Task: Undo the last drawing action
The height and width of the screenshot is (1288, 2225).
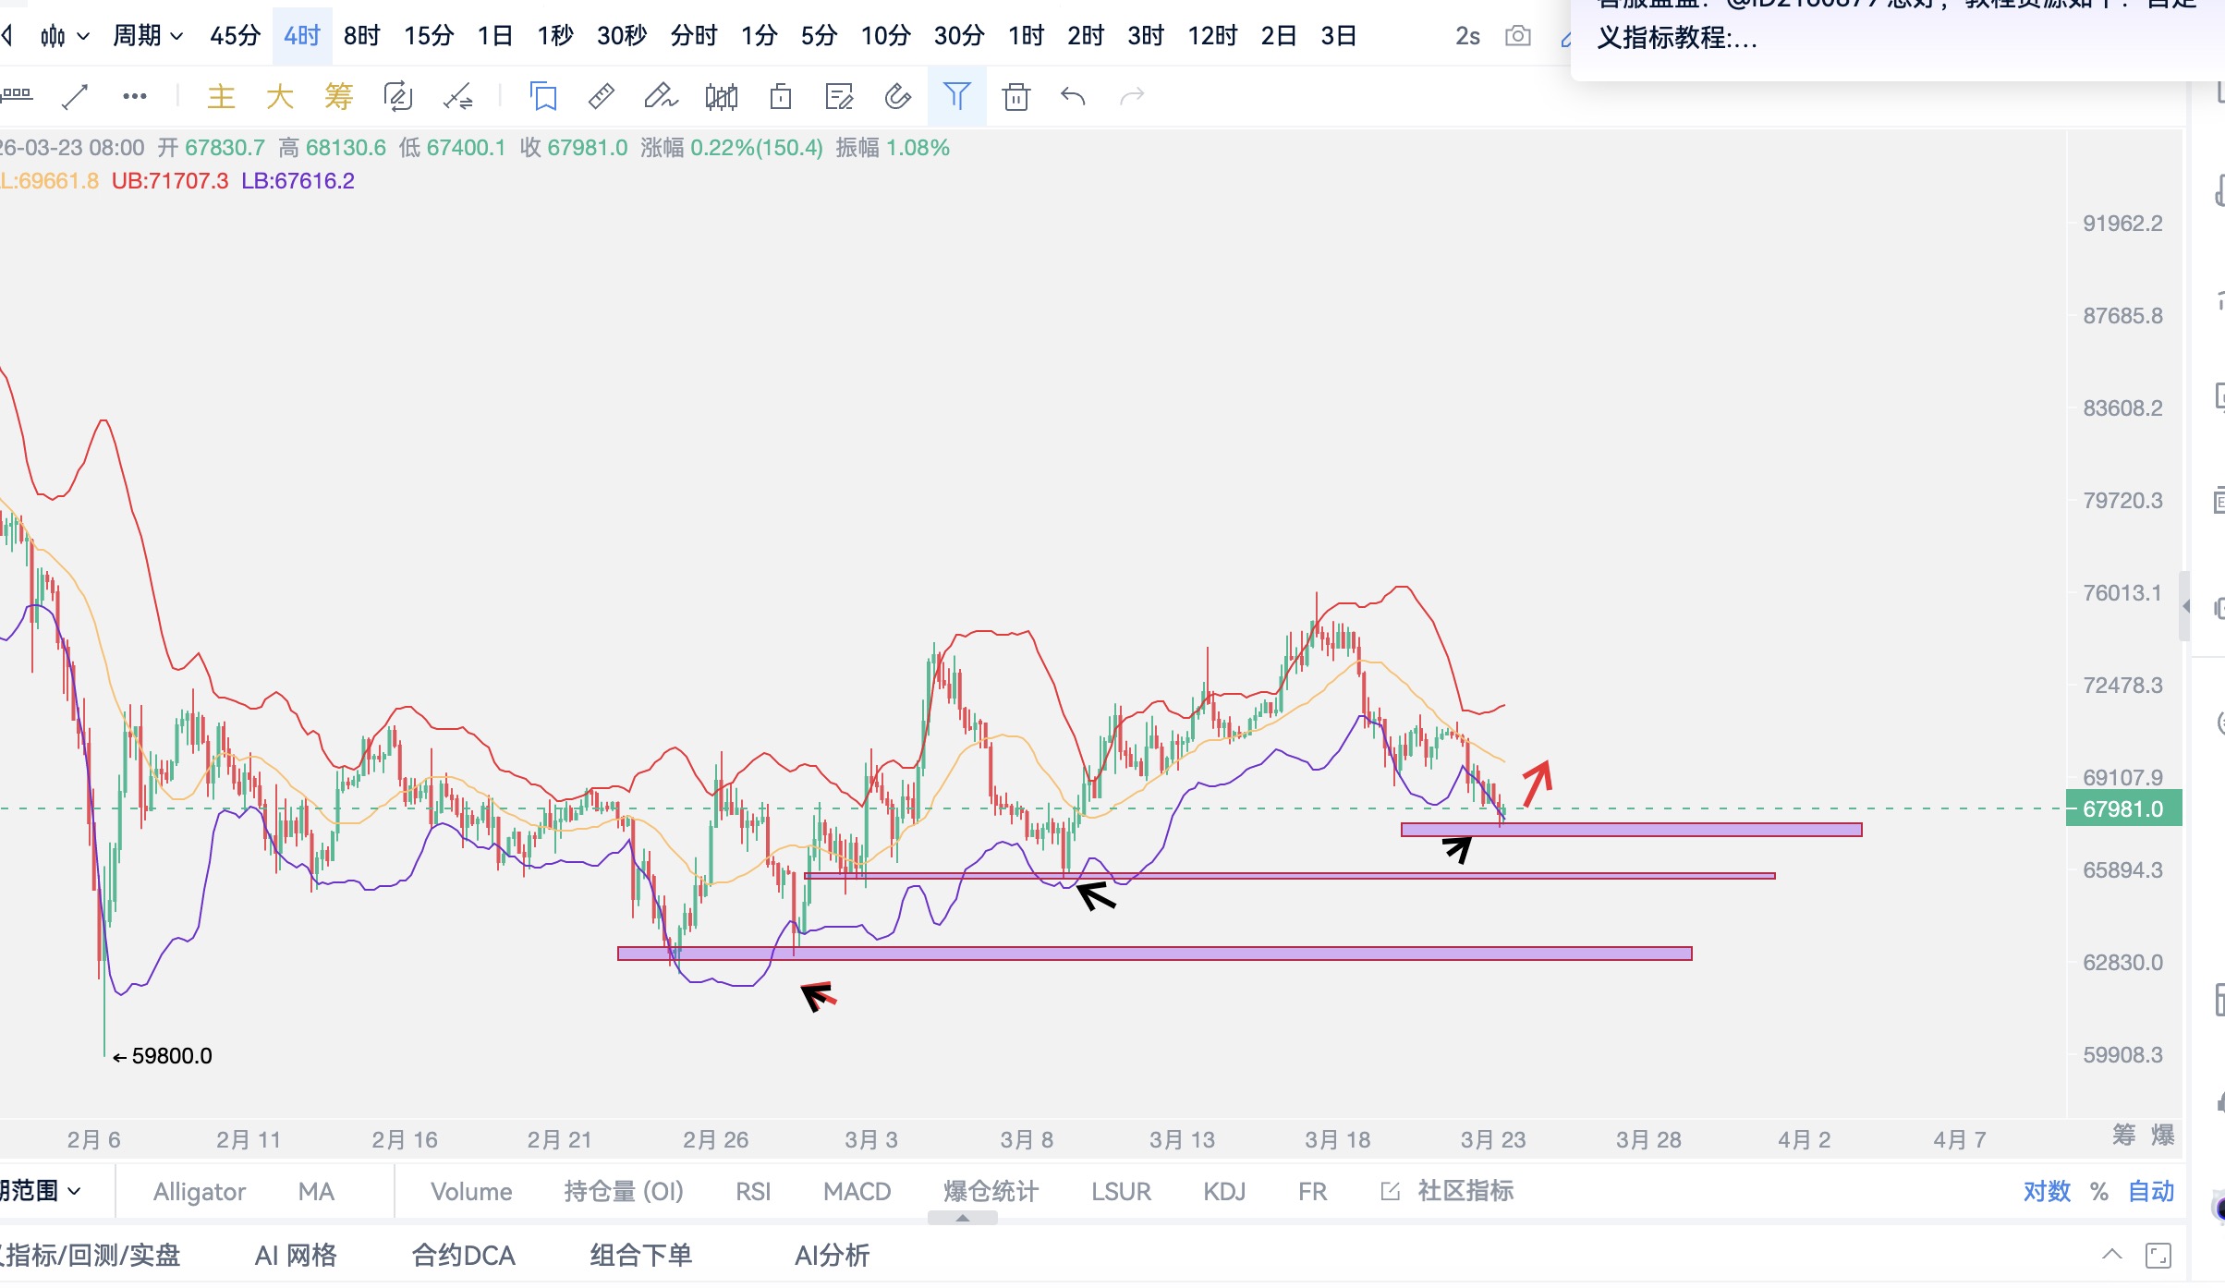Action: (x=1073, y=96)
